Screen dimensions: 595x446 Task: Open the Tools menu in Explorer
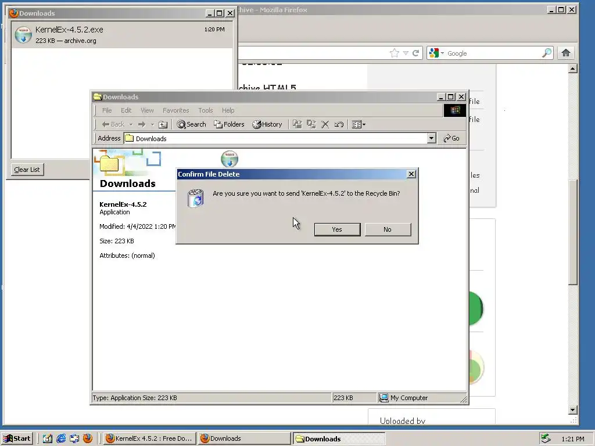(205, 110)
